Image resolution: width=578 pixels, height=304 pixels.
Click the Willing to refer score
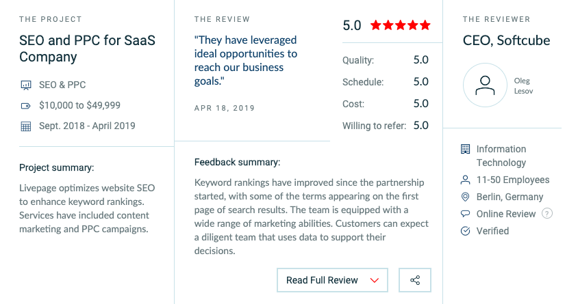(x=420, y=125)
